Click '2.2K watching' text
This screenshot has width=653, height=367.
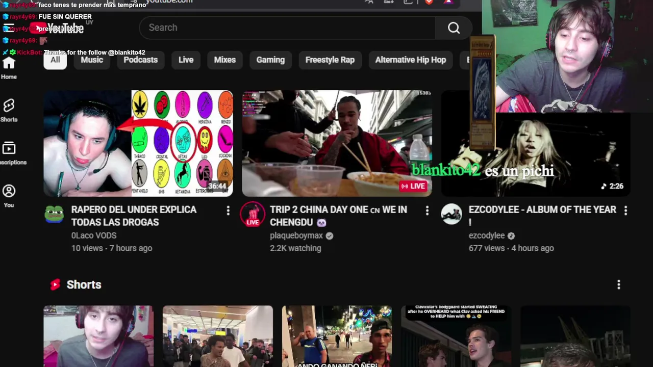coord(295,248)
